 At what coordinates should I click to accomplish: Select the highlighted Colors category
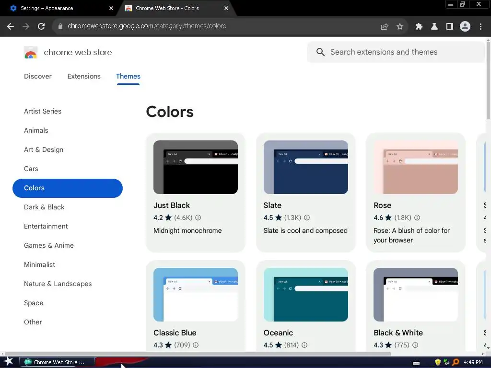pos(68,188)
